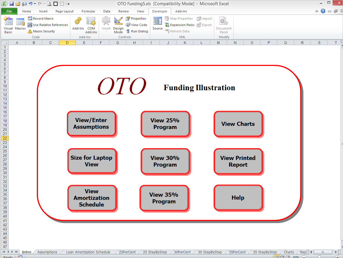Image resolution: width=343 pixels, height=258 pixels.
Task: Click View/Enter Assumptions button
Action: (91, 124)
